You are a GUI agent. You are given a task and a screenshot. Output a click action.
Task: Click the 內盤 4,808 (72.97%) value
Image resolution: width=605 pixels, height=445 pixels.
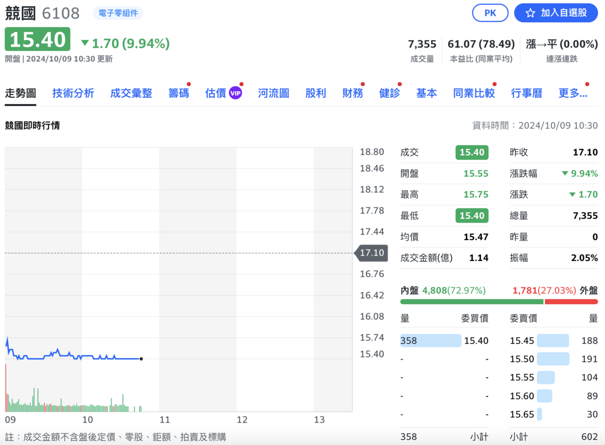coord(454,290)
